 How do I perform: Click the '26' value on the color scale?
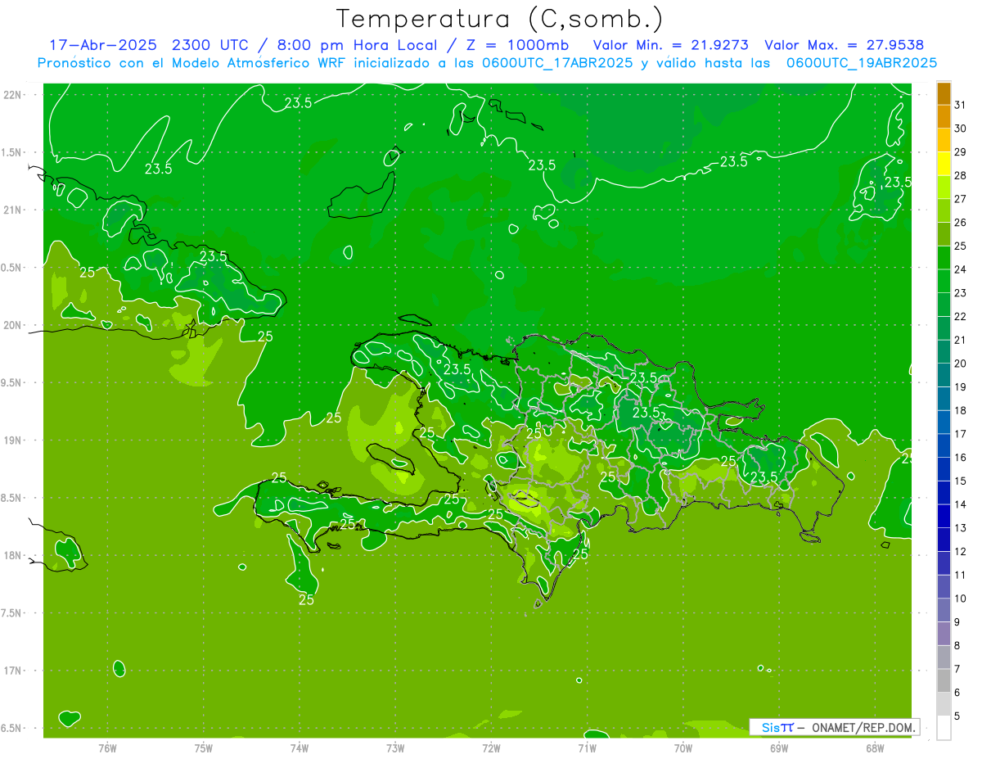click(x=960, y=222)
